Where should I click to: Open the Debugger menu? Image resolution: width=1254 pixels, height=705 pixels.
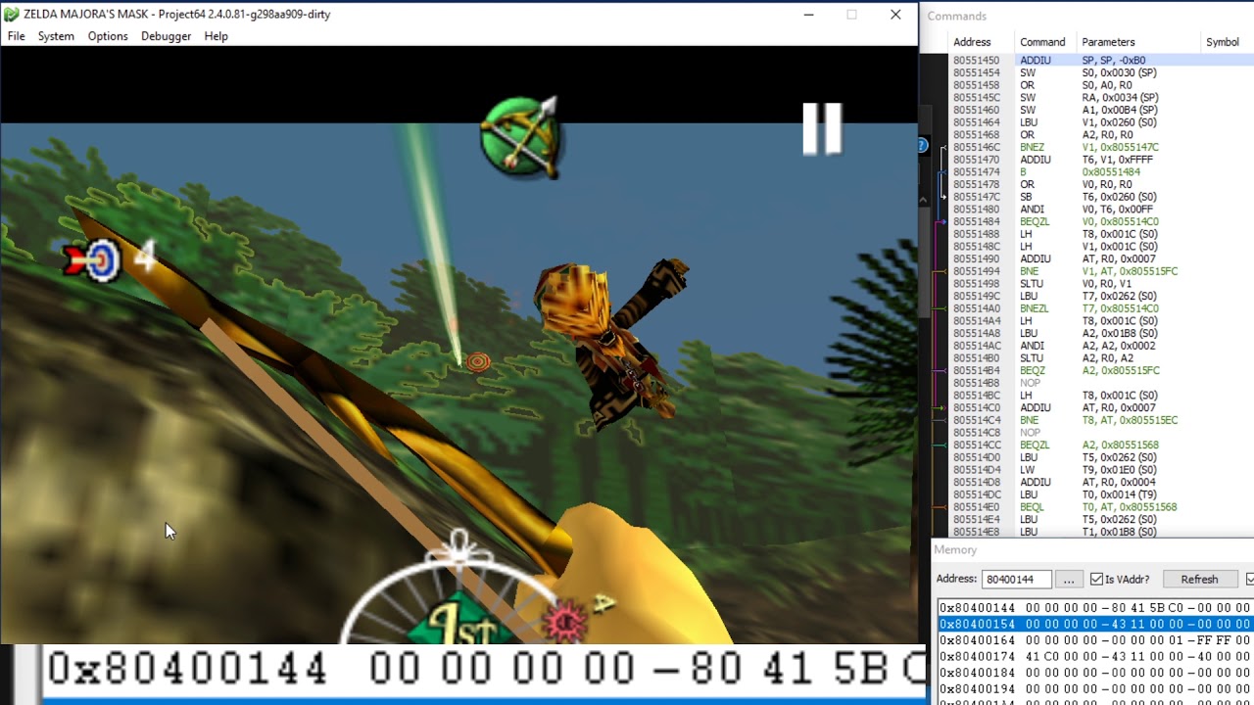(x=166, y=36)
